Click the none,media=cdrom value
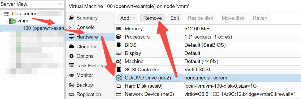The image size is (301, 99). (x=206, y=78)
